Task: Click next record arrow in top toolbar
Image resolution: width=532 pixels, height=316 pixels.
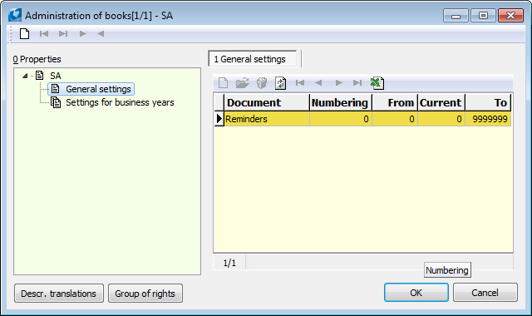Action: click(82, 33)
